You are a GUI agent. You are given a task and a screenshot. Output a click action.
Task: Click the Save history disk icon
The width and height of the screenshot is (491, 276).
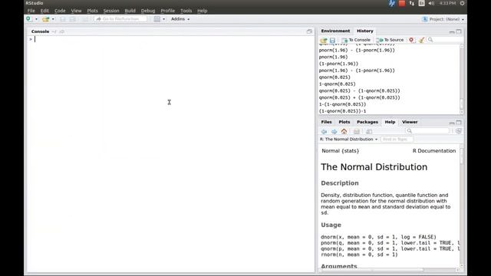click(332, 40)
